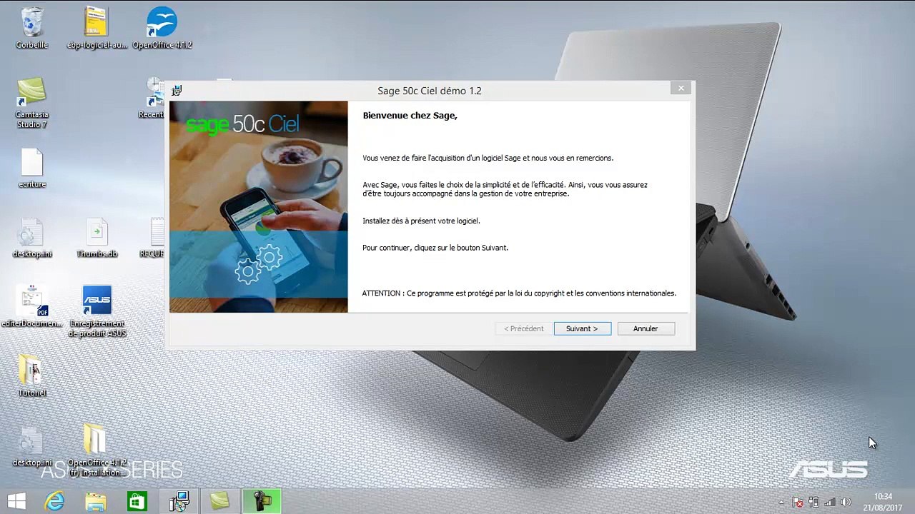Viewport: 915px width, 514px height.
Task: Show hidden system tray icons
Action: tap(781, 502)
